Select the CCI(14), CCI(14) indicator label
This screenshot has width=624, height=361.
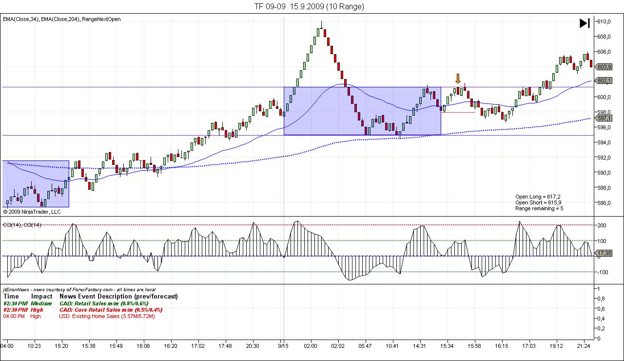pyautogui.click(x=22, y=224)
